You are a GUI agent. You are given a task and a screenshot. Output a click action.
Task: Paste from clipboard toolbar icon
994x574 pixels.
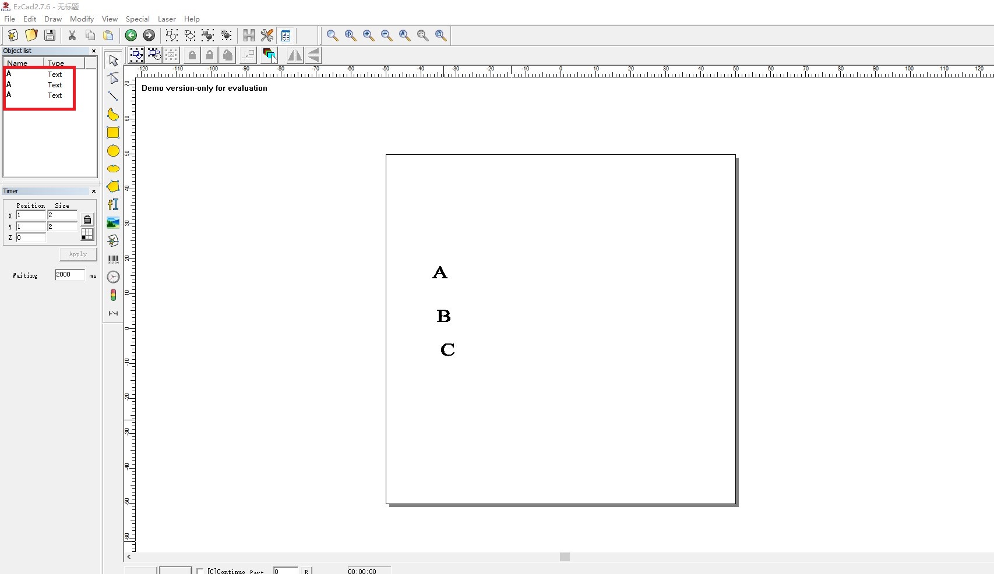point(108,36)
